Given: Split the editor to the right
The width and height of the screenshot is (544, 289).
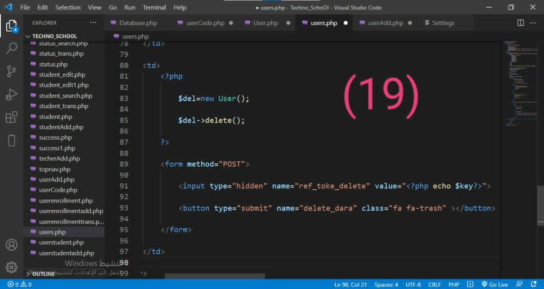Looking at the screenshot, I should [520, 23].
